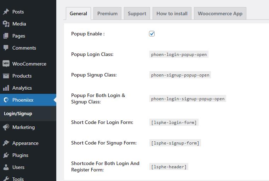Click the Appearance paintbrush icon
Image resolution: width=269 pixels, height=181 pixels.
(6, 143)
